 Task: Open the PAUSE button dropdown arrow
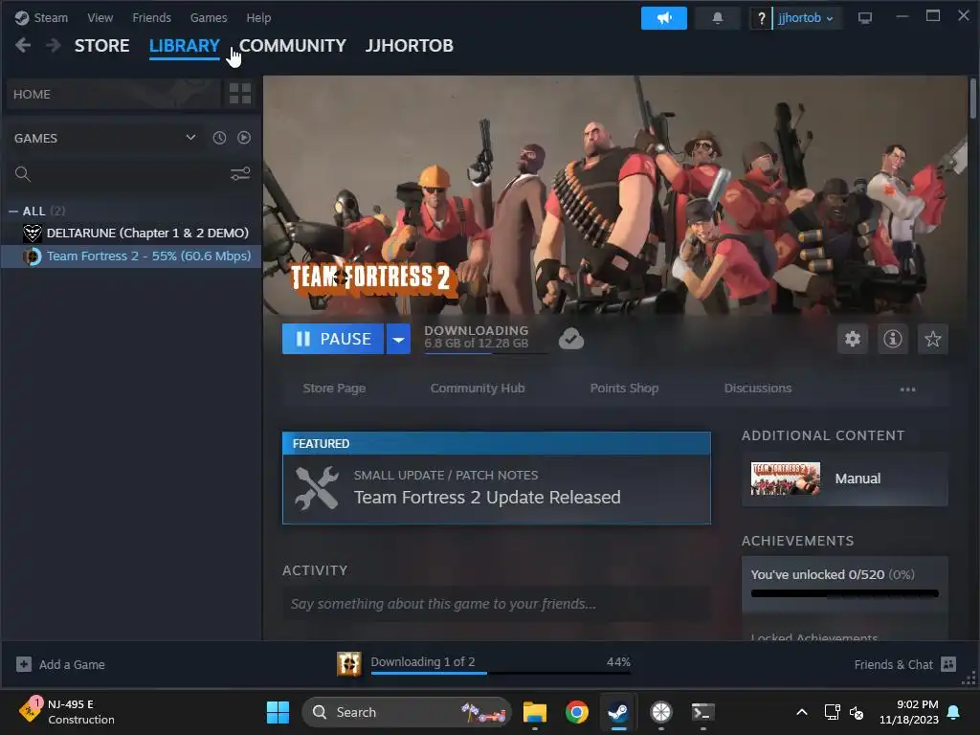pos(398,339)
